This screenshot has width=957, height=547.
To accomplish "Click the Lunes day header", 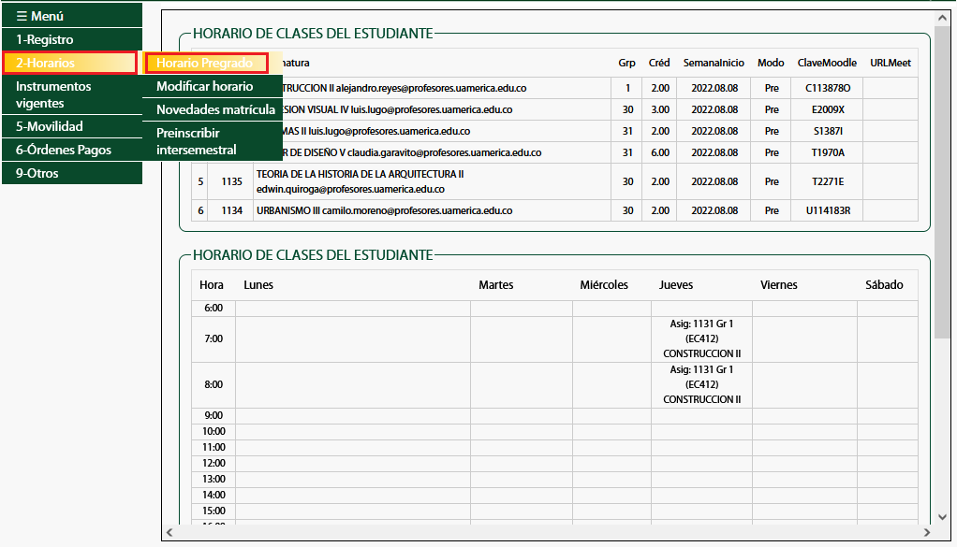I will (258, 285).
